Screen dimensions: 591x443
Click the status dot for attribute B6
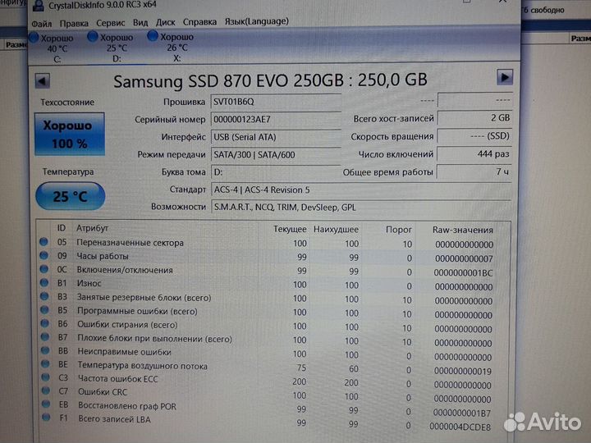(x=45, y=323)
